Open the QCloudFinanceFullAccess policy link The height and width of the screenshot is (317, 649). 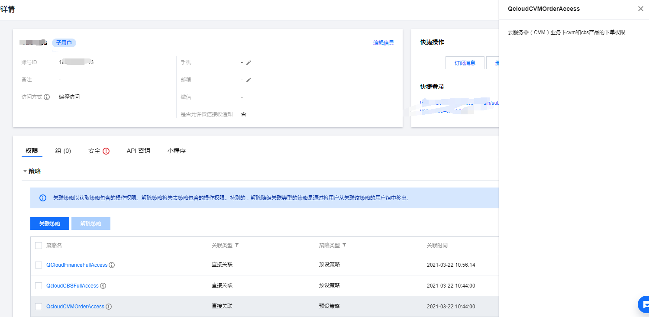click(x=77, y=265)
